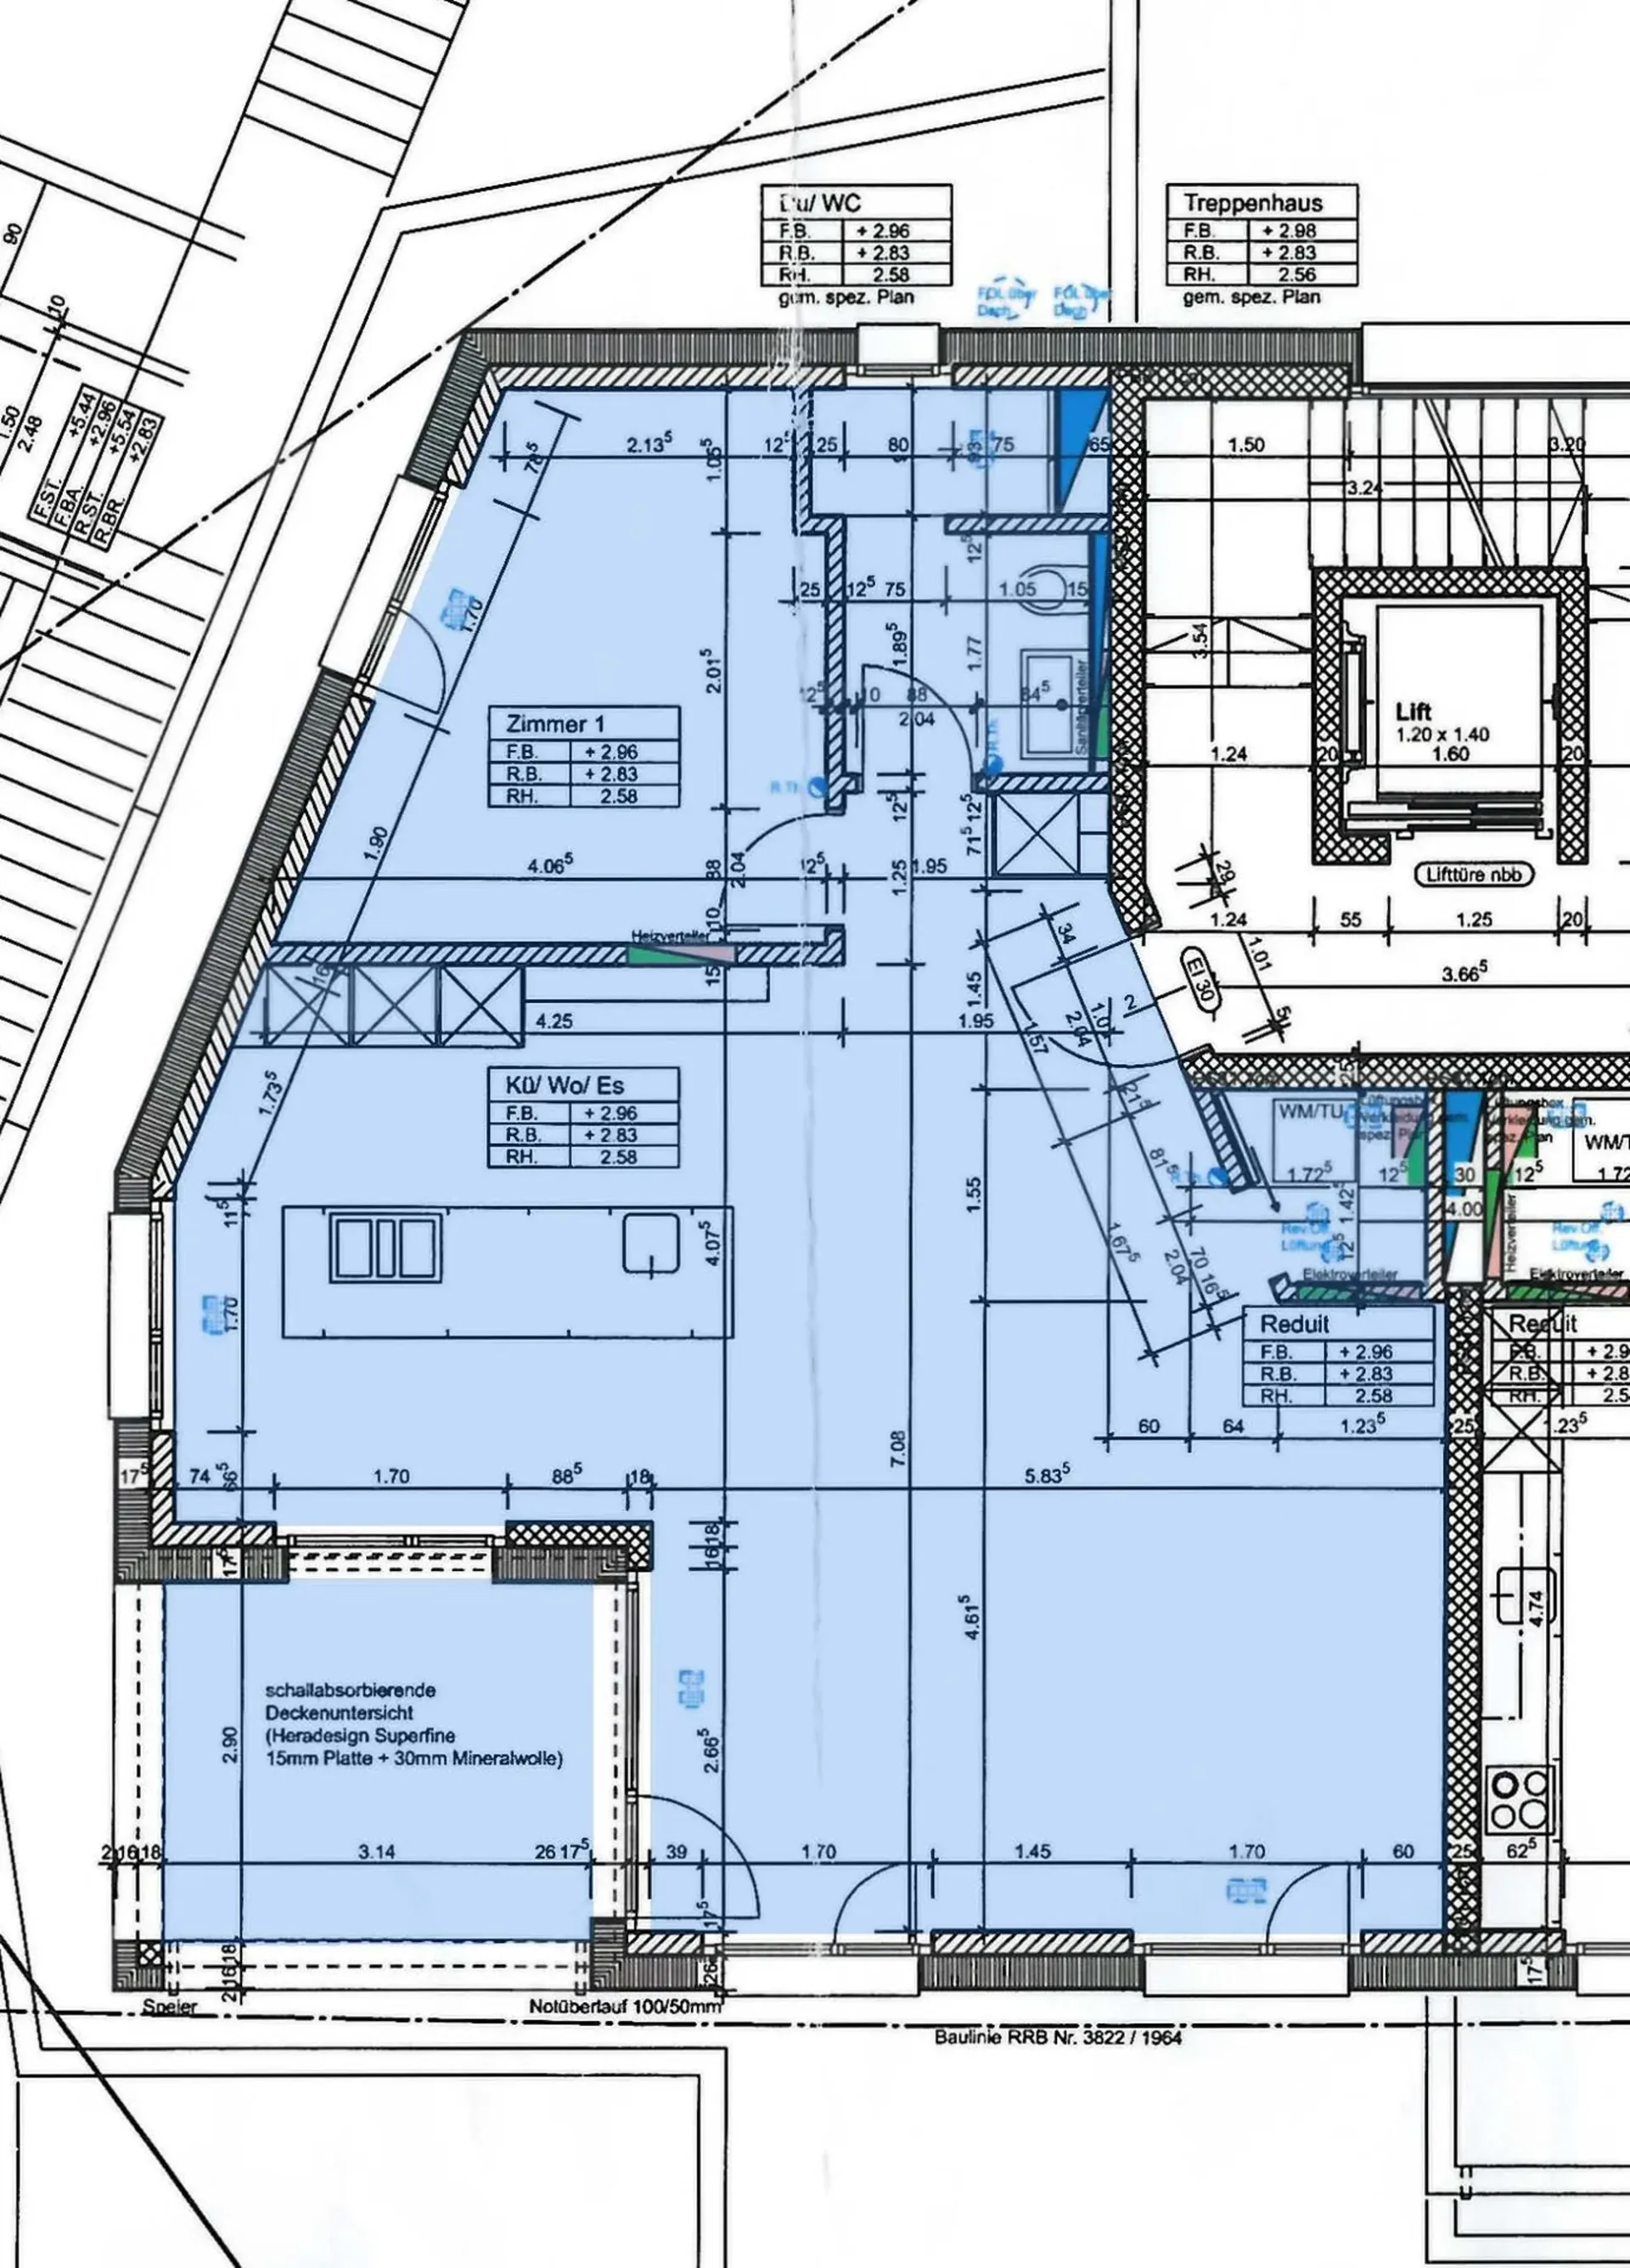Select the Lifttüre nbb oval tag

click(x=1474, y=874)
